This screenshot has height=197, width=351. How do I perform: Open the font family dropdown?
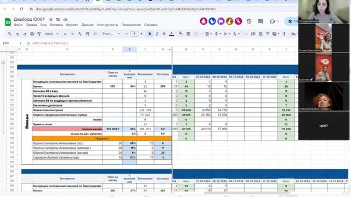(111, 34)
